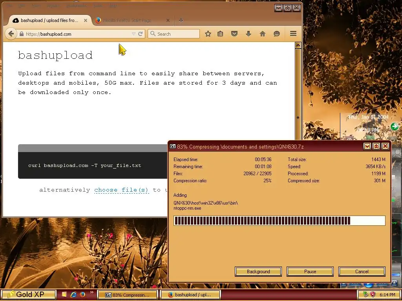Screen dimensions: 402x301
Task: Click the Files count 20962 / 22905
Action: pos(258,174)
